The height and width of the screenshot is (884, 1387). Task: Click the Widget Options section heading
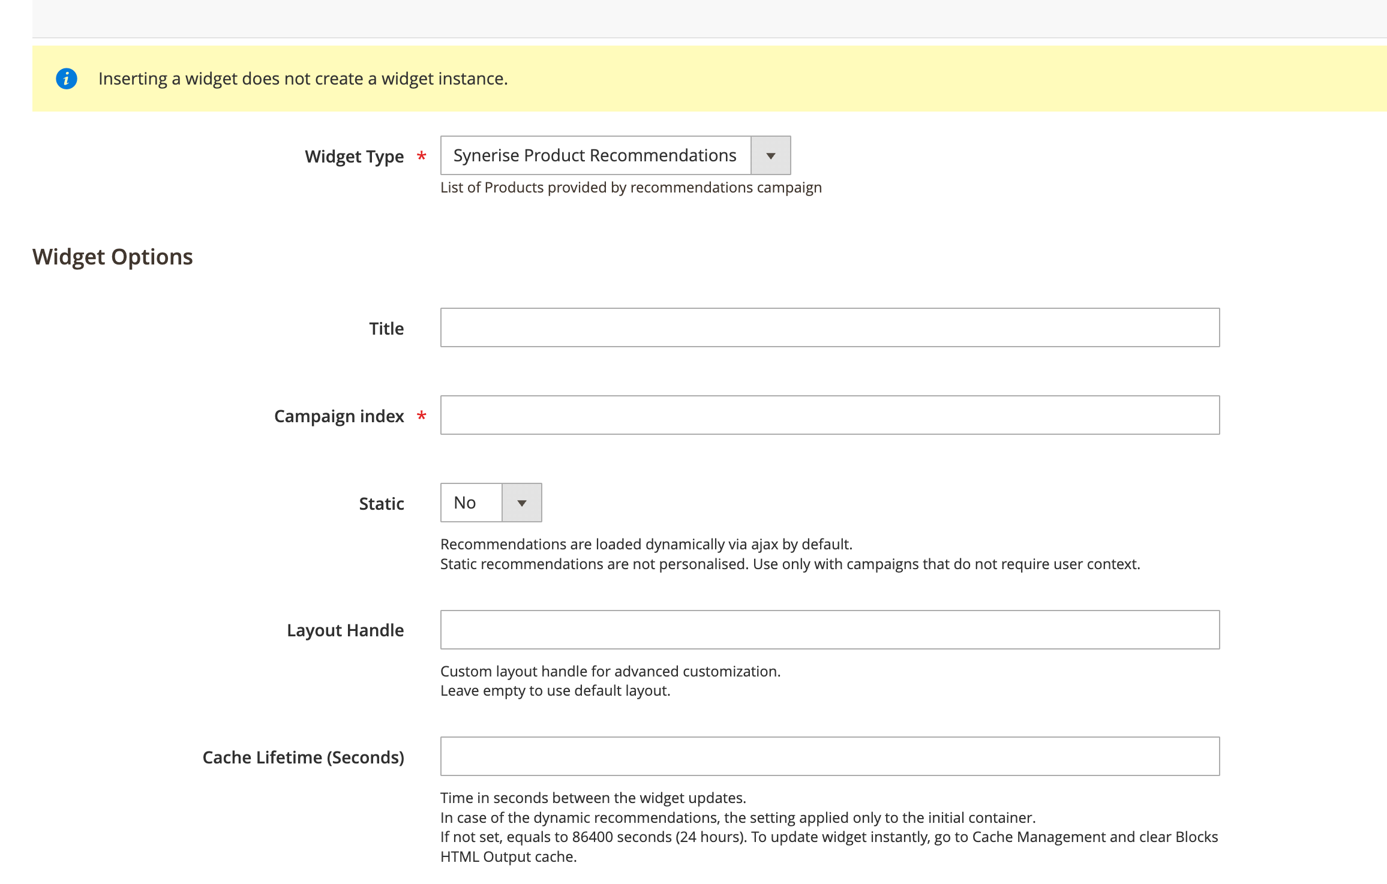(113, 256)
